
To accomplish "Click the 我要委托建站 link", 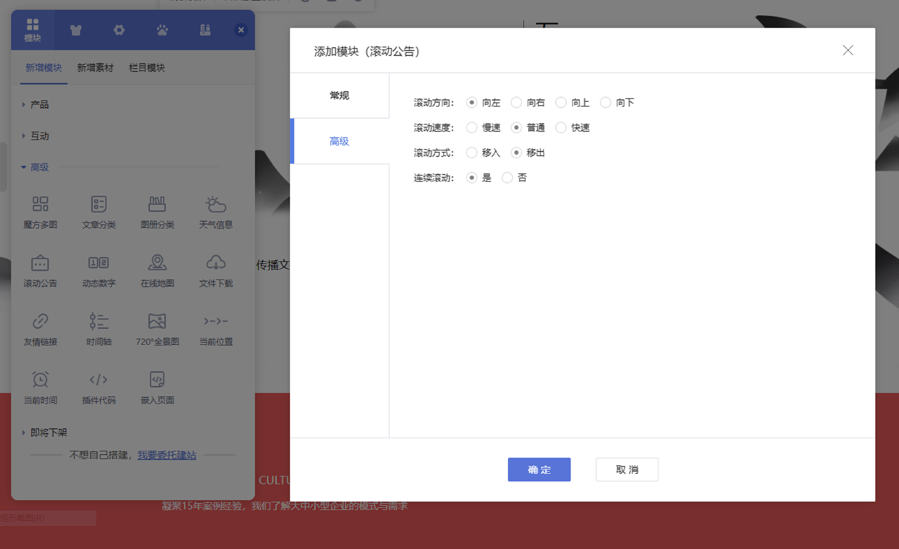I will 167,455.
